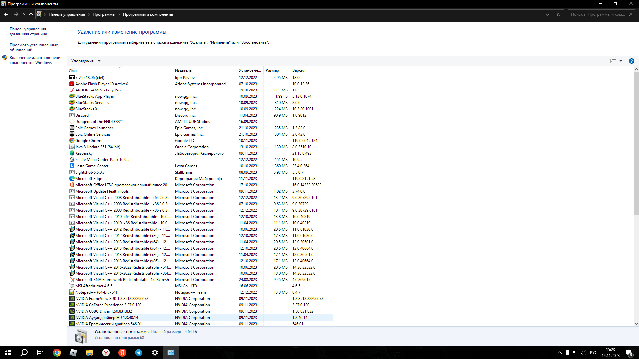Select the BlueStacks X program icon

click(x=72, y=109)
